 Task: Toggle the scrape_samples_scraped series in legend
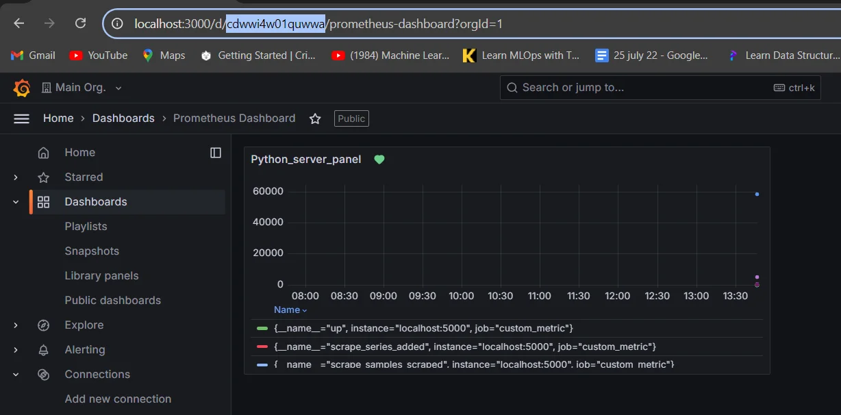[474, 365]
